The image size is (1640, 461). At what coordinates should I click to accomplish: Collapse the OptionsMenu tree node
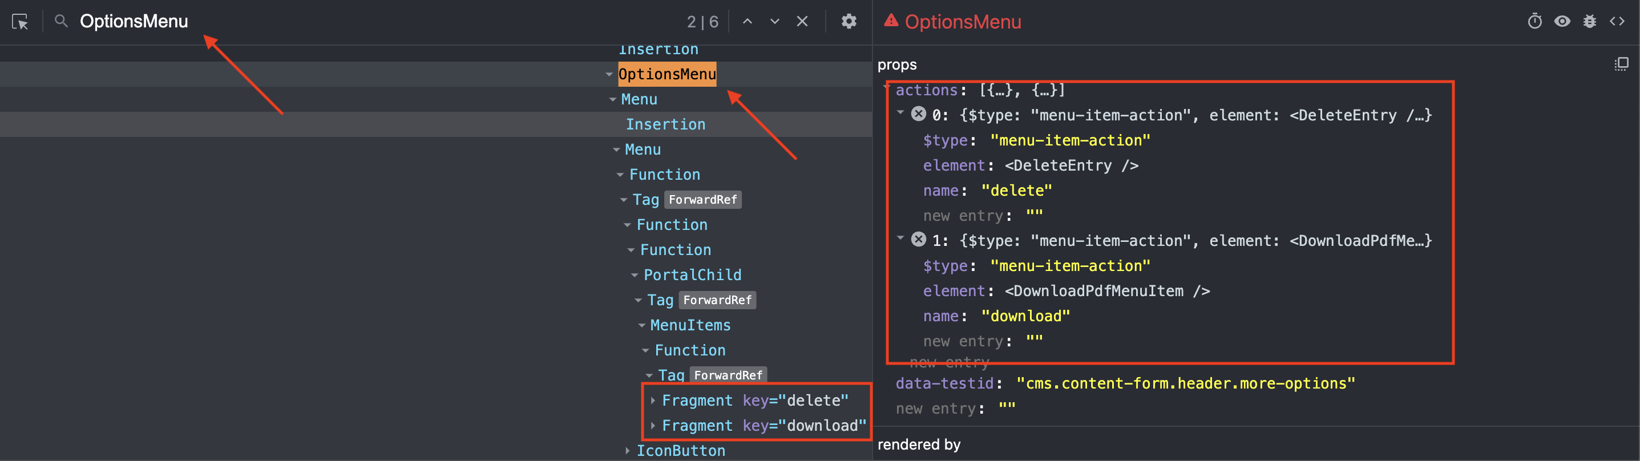[x=609, y=75]
